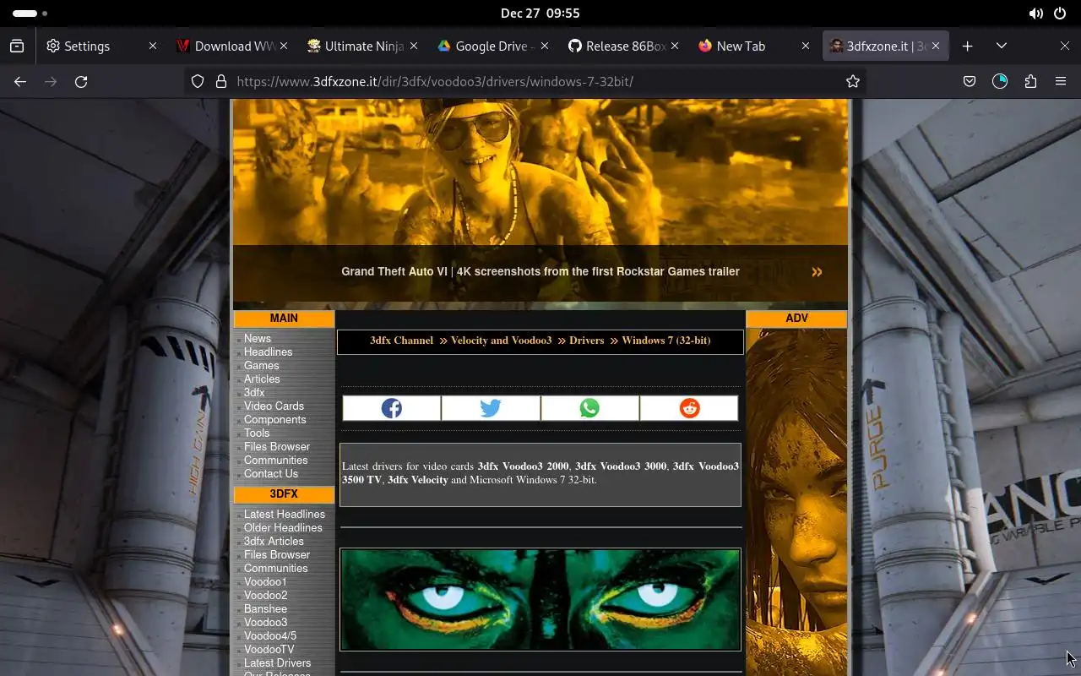Image resolution: width=1081 pixels, height=676 pixels.
Task: Reload the current page
Action: click(x=81, y=81)
